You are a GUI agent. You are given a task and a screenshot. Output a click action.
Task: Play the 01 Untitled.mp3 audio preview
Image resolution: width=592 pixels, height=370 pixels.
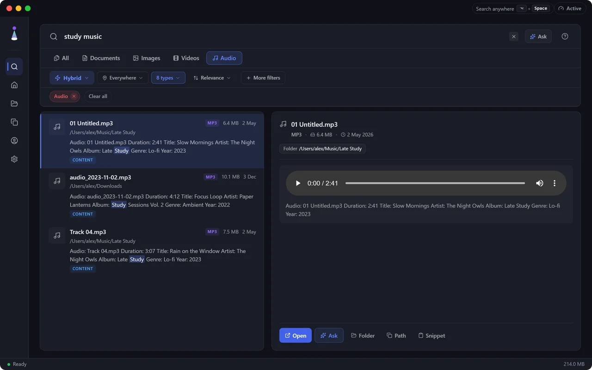[298, 183]
